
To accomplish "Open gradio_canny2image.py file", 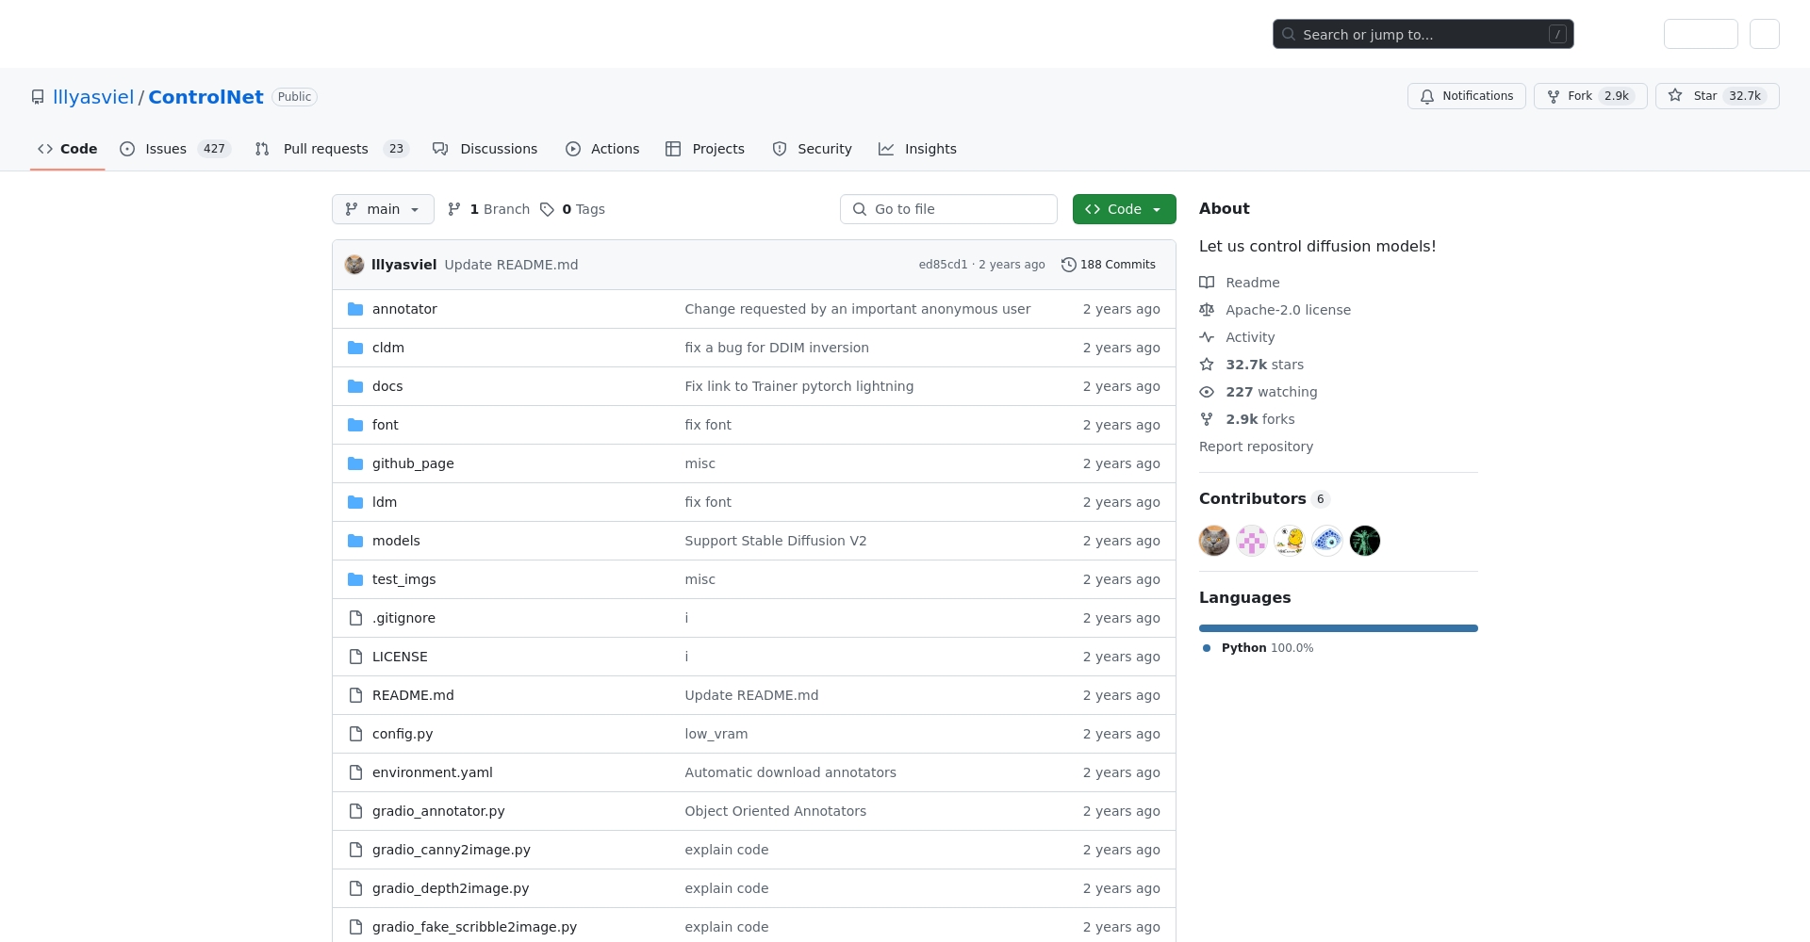I will tap(452, 850).
